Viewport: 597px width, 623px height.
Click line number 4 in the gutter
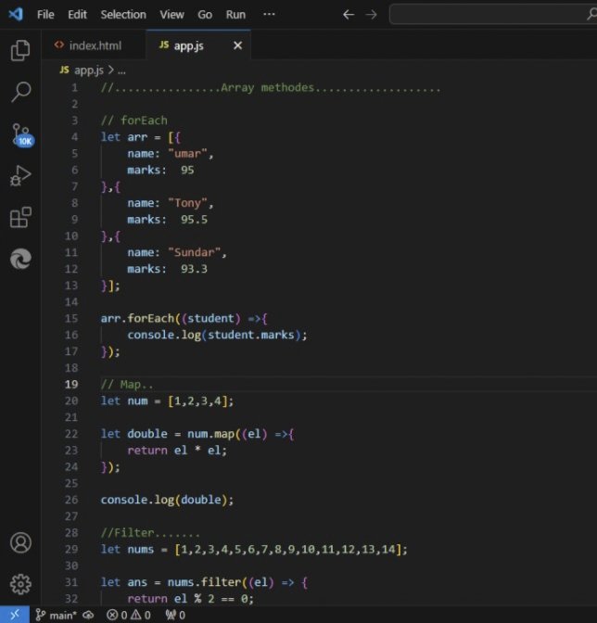(x=74, y=137)
